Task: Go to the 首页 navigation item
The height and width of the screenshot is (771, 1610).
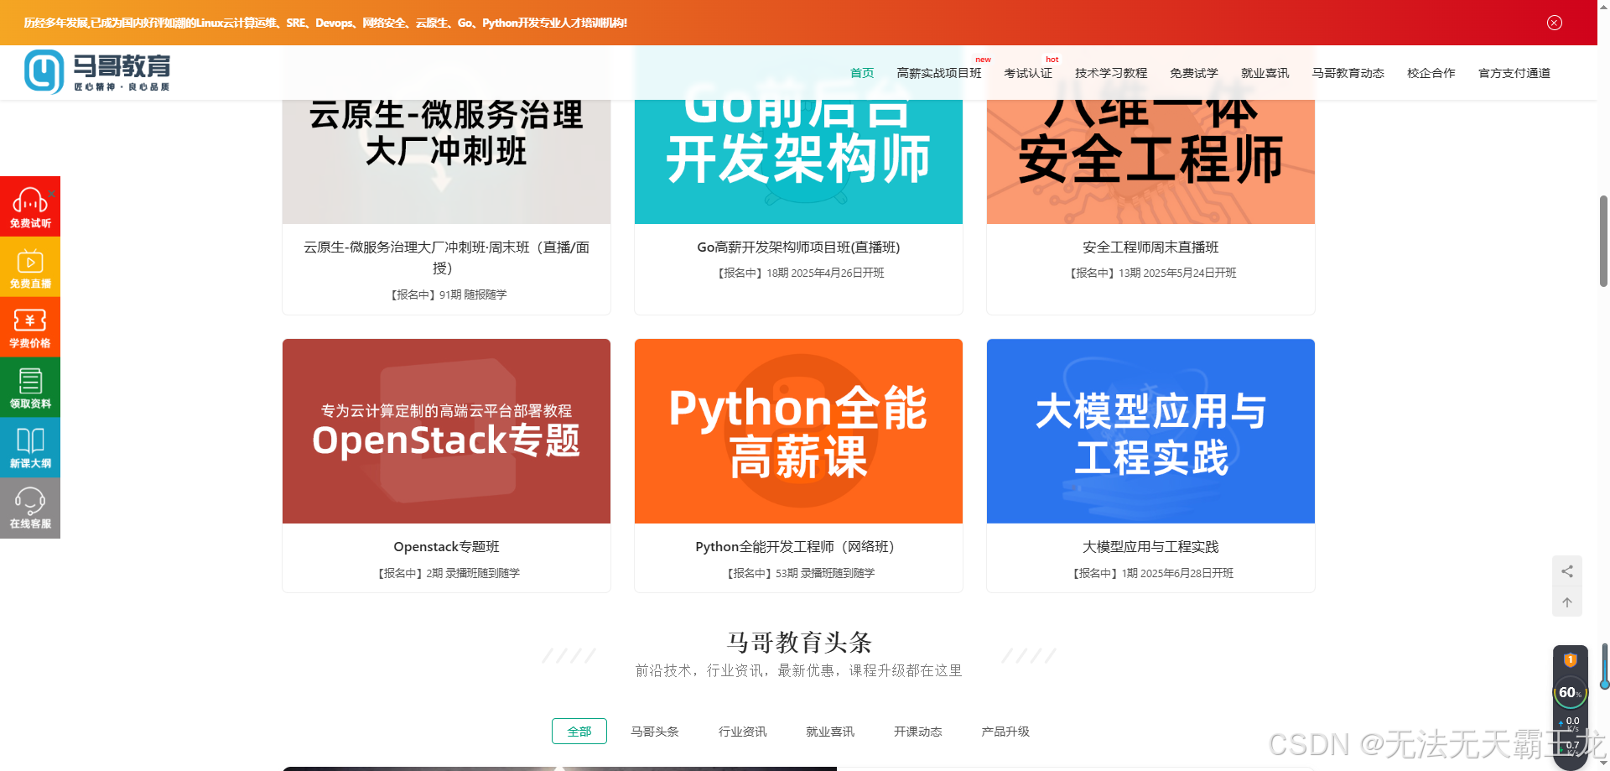Action: pyautogui.click(x=862, y=73)
